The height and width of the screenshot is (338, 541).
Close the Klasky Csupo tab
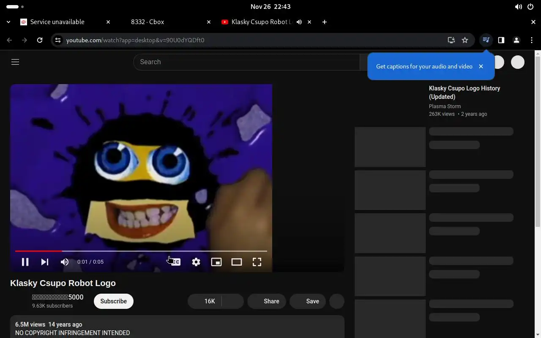(x=309, y=22)
